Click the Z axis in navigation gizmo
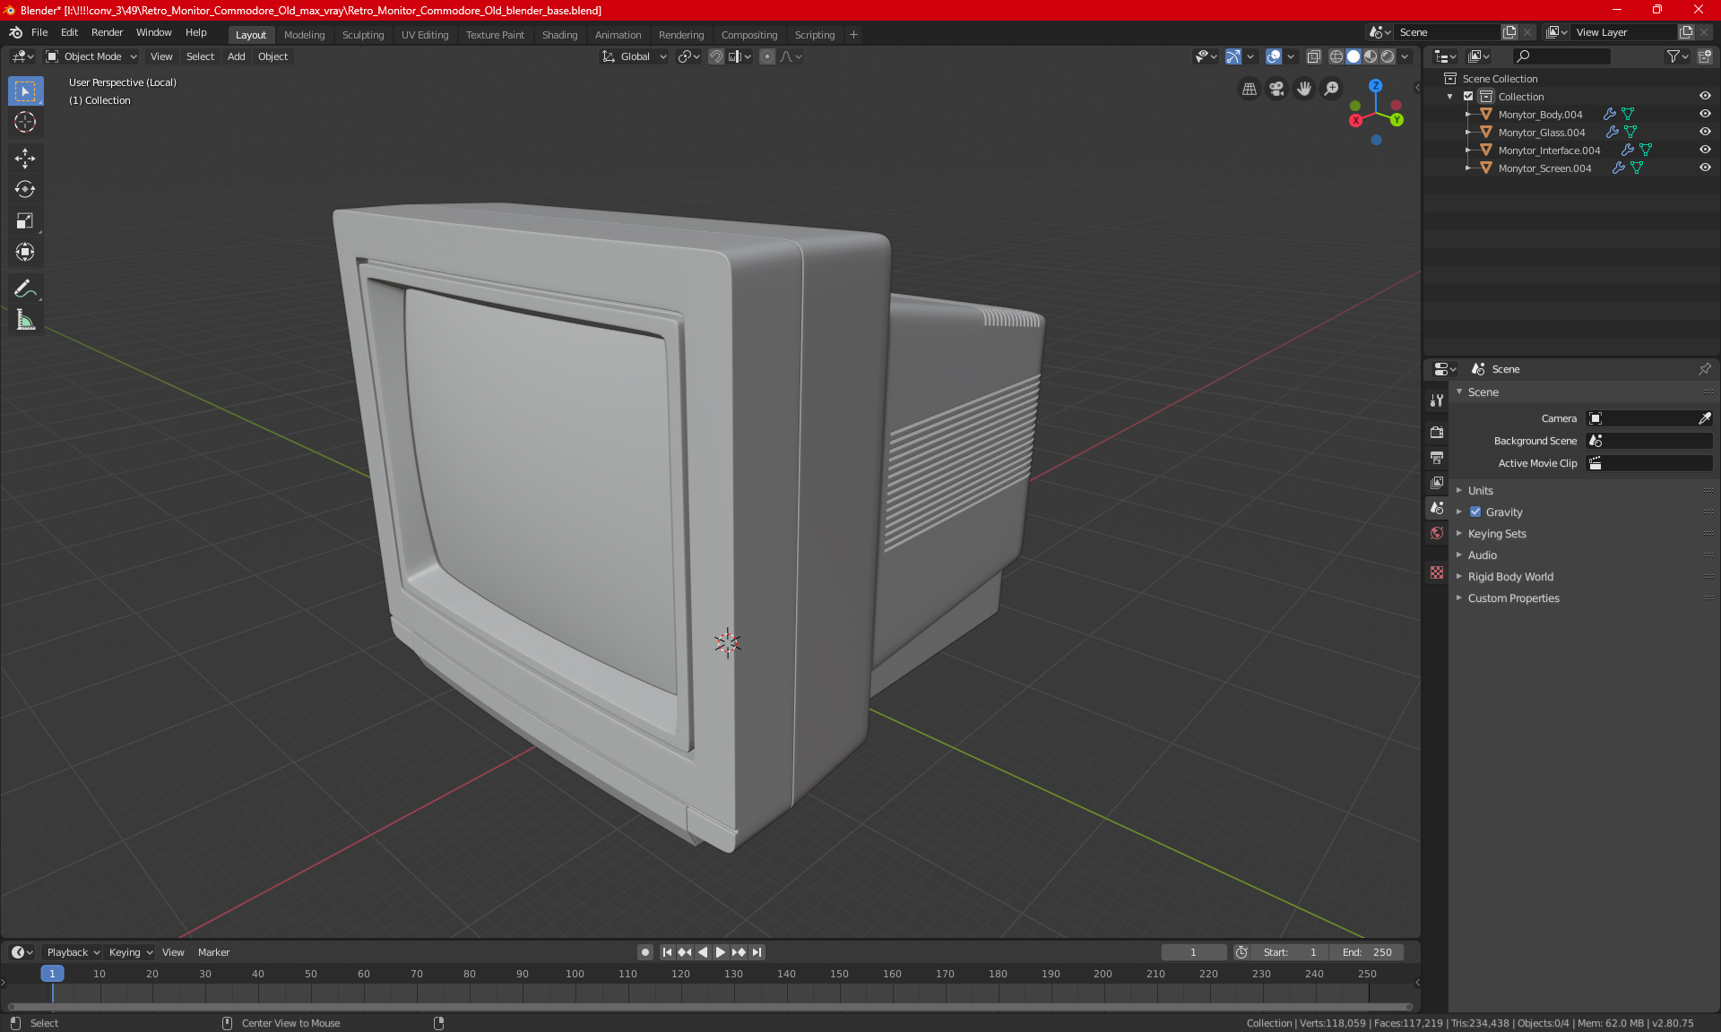This screenshot has height=1032, width=1721. click(x=1375, y=86)
